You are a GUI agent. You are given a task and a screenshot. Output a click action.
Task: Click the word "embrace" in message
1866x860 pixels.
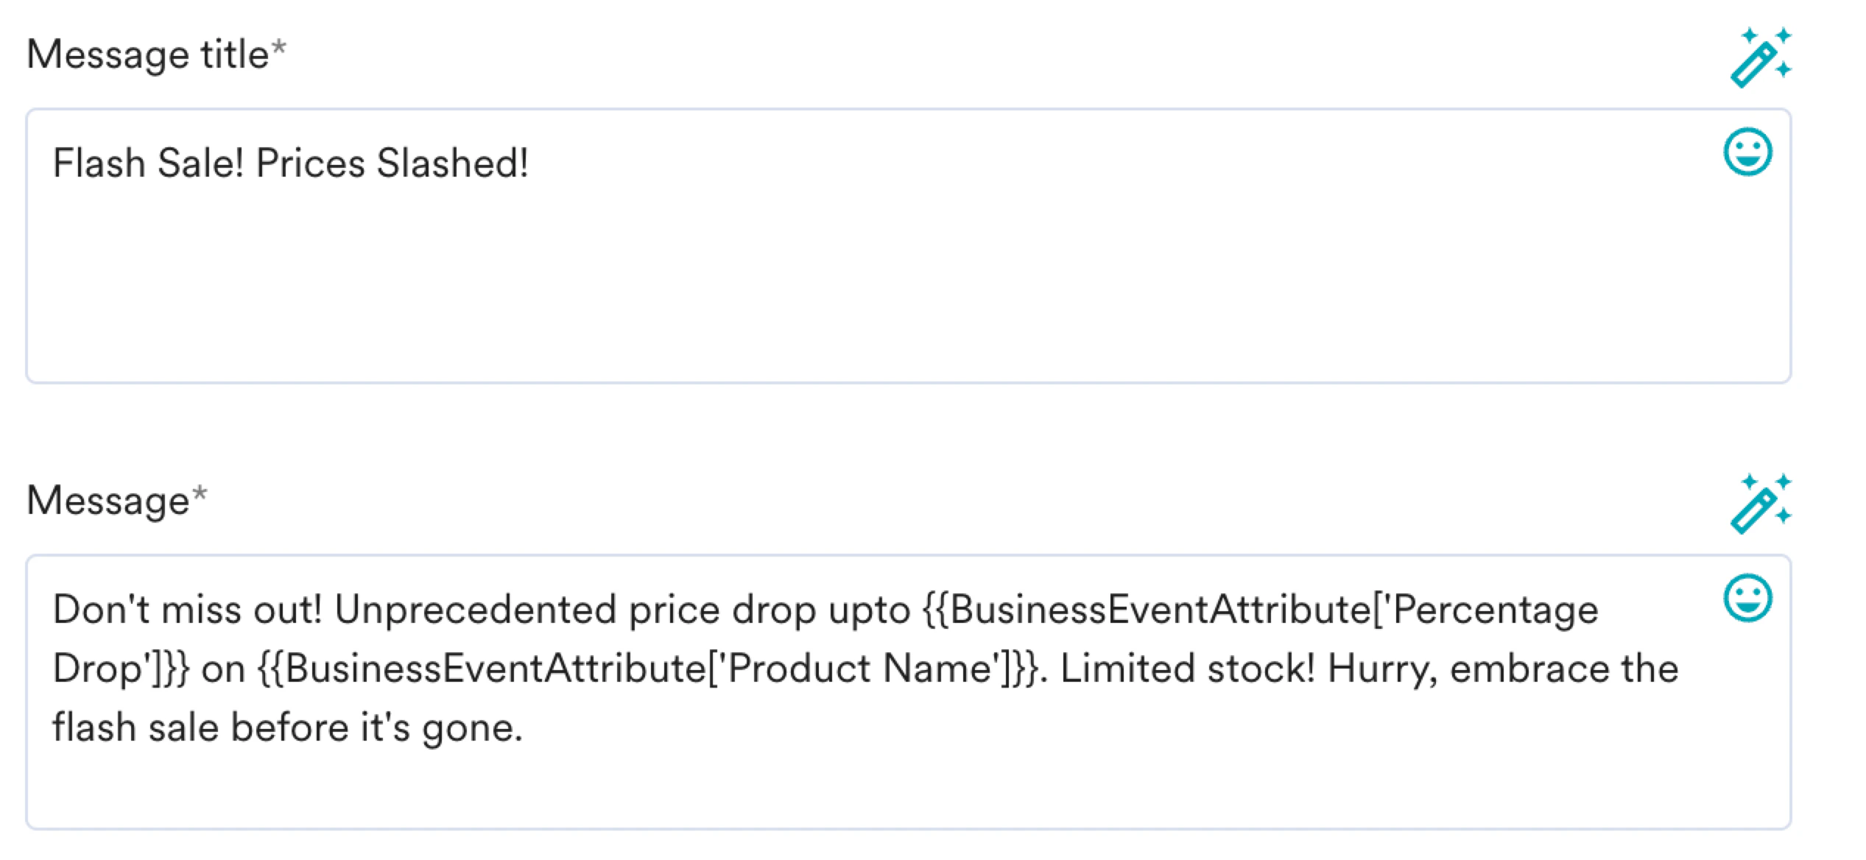coord(1529,669)
